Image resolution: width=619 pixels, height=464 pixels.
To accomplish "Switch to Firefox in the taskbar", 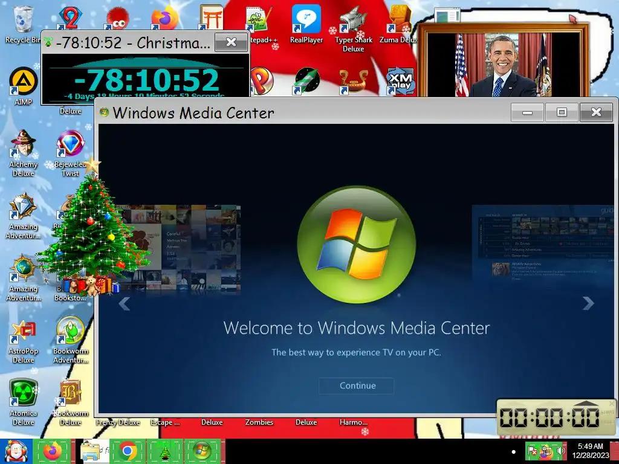I will point(53,451).
